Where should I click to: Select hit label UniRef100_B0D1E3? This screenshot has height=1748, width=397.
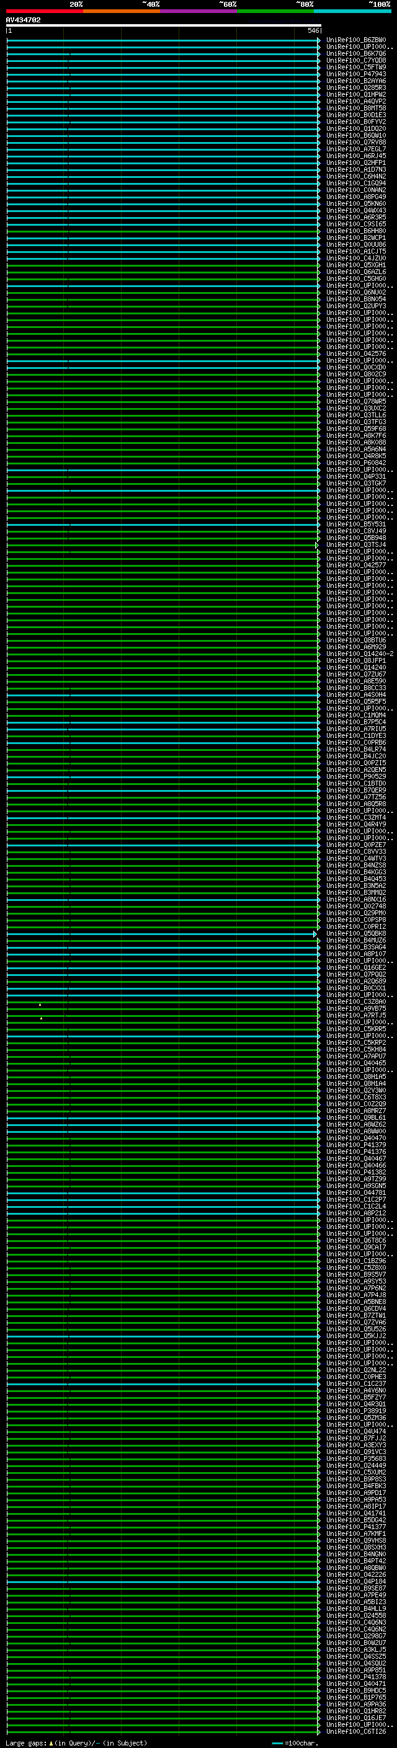click(x=356, y=115)
